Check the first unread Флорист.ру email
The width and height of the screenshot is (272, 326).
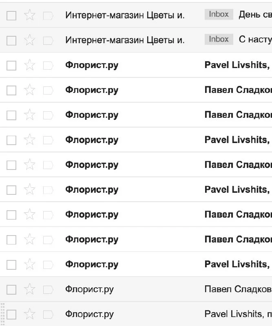11,65
